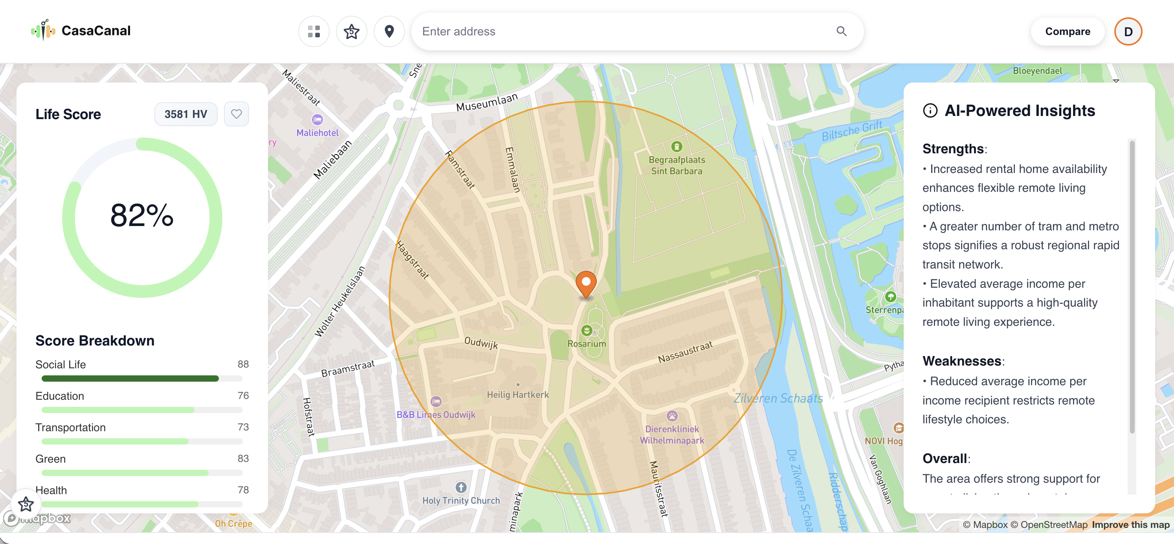Image resolution: width=1174 pixels, height=544 pixels.
Task: Click the starred favorites icon in header
Action: pyautogui.click(x=351, y=31)
